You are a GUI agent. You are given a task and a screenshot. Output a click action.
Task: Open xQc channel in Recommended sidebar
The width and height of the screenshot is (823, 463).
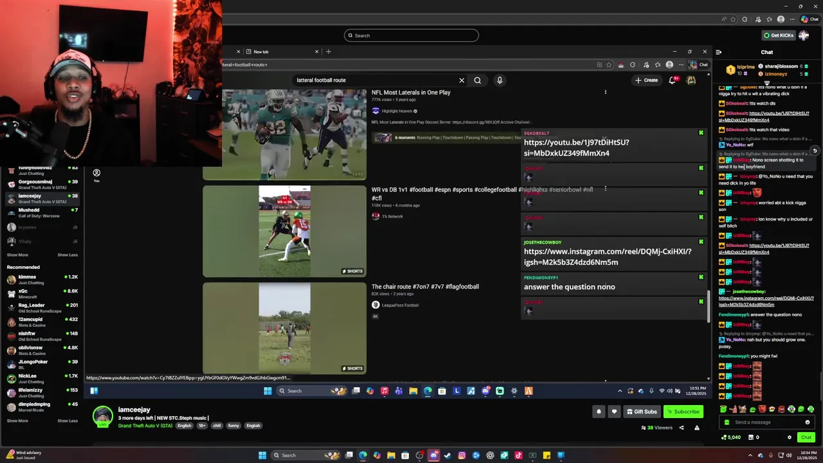pyautogui.click(x=42, y=293)
